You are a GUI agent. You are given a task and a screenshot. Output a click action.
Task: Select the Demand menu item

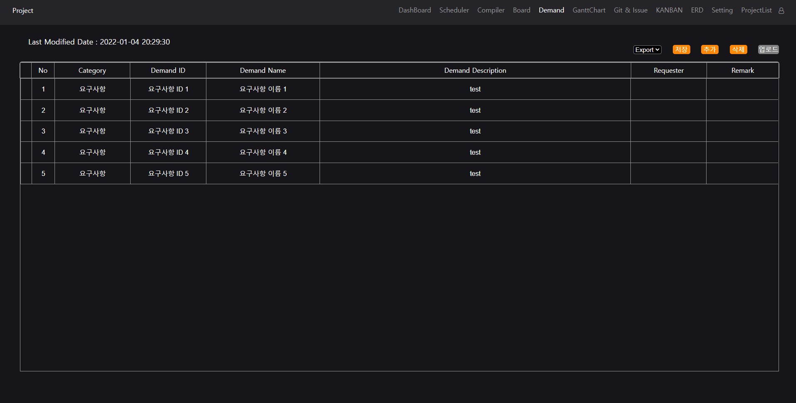(x=551, y=10)
